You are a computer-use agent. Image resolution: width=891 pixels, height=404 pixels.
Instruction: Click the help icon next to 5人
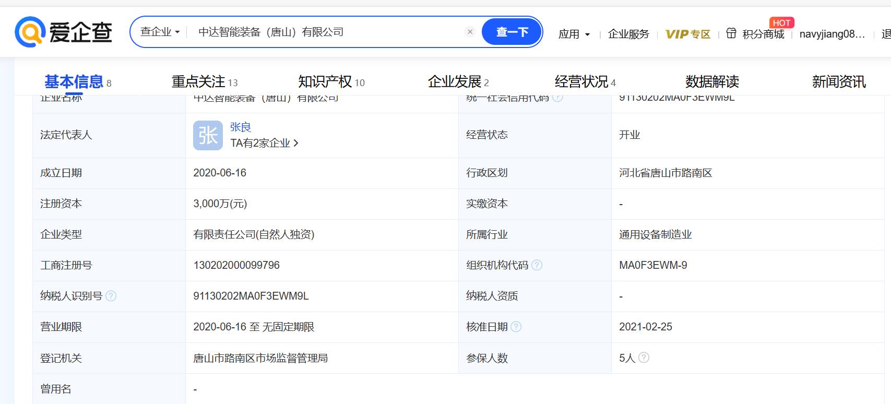[644, 358]
